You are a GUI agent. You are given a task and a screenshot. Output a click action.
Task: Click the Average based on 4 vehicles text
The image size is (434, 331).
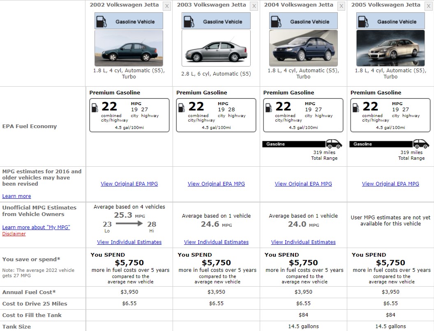(x=129, y=207)
